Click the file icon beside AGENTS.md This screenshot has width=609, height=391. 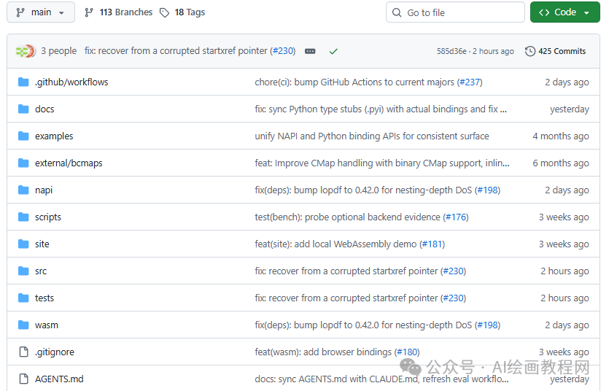(x=23, y=379)
